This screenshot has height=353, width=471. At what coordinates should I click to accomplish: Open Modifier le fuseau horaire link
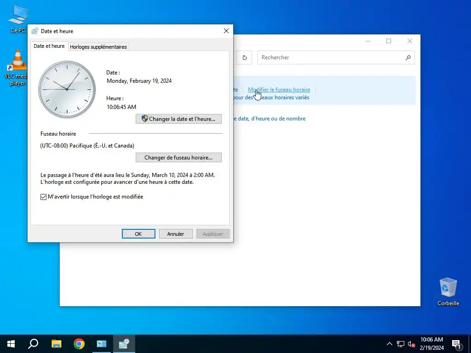[279, 90]
